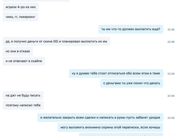Click 22:39 timestamp beside 'ну я думаю' message
The image size is (188, 136).
point(171,74)
